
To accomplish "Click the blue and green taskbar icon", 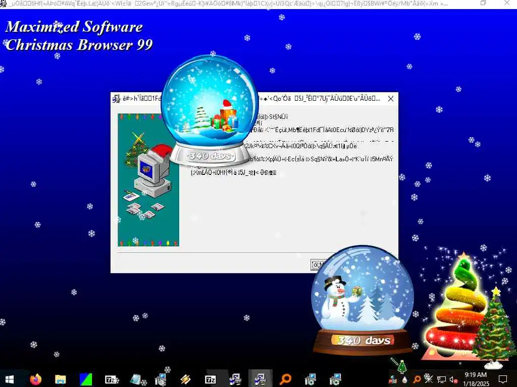I will coord(86,379).
